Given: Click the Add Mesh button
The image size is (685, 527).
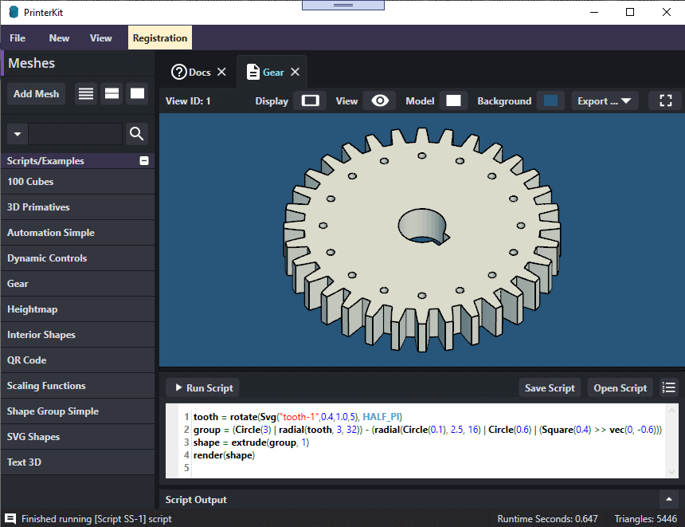Looking at the screenshot, I should click(x=37, y=93).
